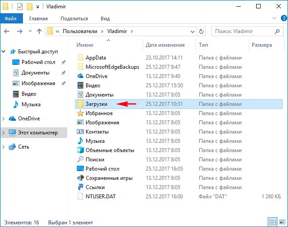Select the AppData folder icon

[x=80, y=58]
